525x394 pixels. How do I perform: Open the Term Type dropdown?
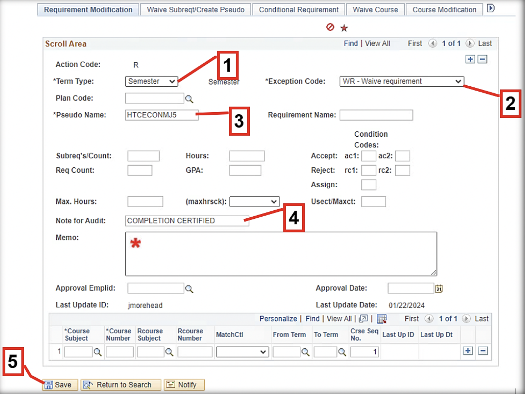pyautogui.click(x=151, y=81)
